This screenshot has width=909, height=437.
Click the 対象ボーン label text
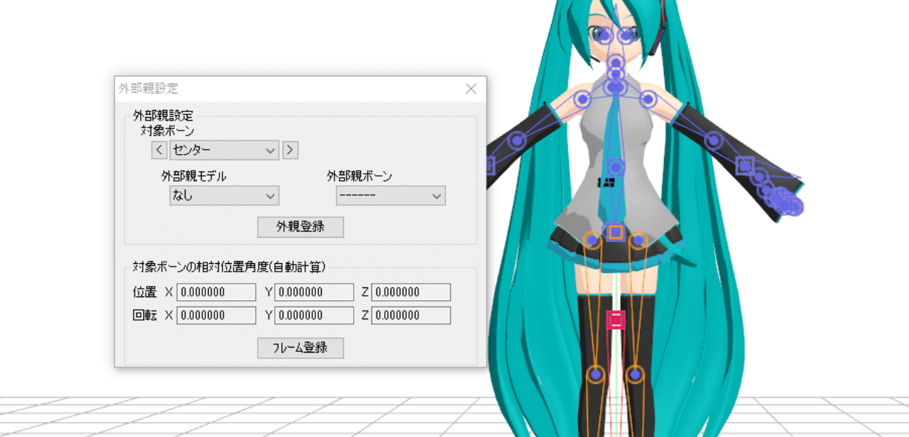168,131
